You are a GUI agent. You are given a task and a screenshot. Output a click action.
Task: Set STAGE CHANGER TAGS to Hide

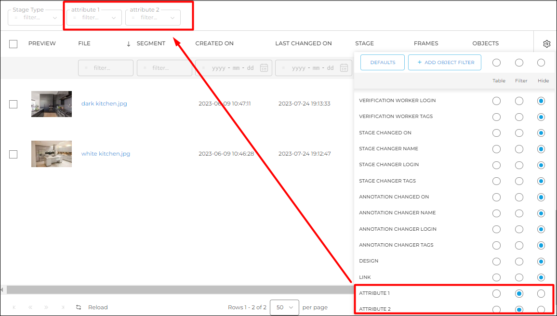pos(541,181)
